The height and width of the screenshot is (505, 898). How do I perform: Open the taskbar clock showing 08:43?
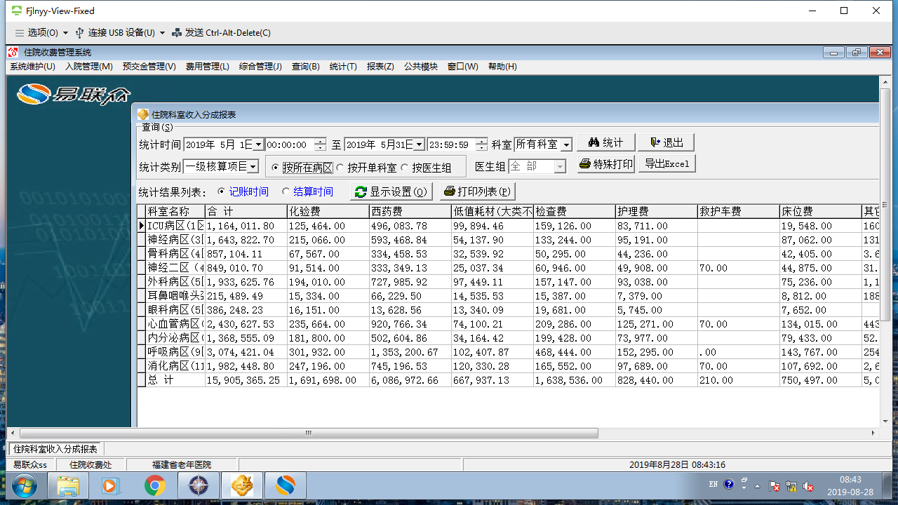849,485
